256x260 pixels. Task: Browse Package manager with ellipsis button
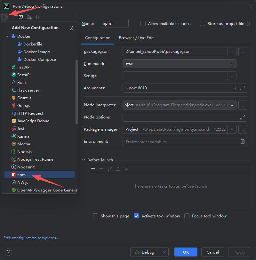(243, 129)
